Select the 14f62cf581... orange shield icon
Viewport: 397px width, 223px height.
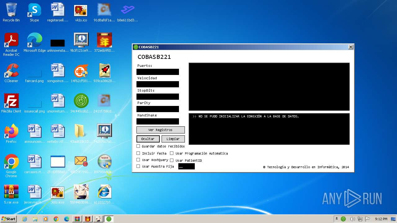(81, 73)
